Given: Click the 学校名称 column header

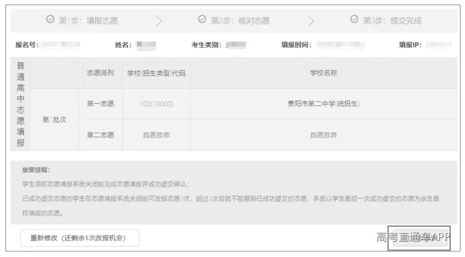Looking at the screenshot, I should (x=324, y=73).
